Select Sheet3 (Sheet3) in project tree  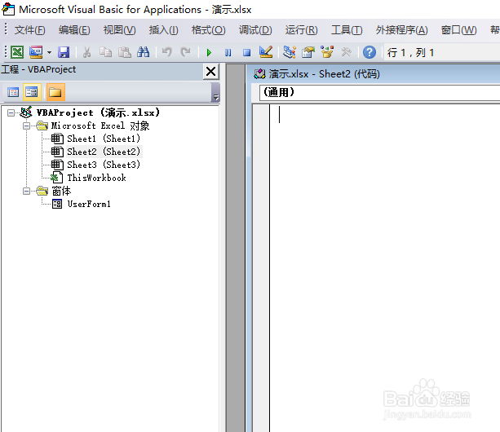104,165
